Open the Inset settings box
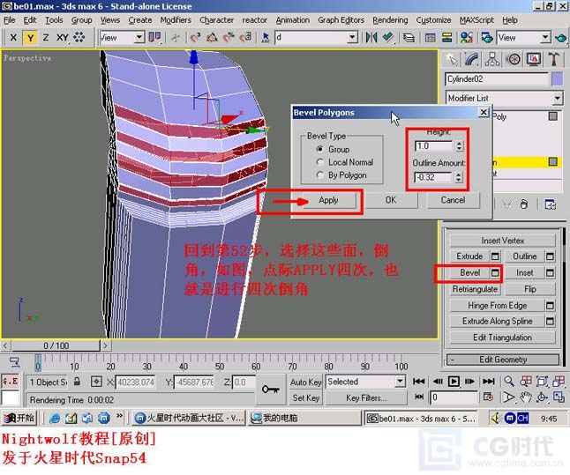570x475 pixels. (550, 272)
